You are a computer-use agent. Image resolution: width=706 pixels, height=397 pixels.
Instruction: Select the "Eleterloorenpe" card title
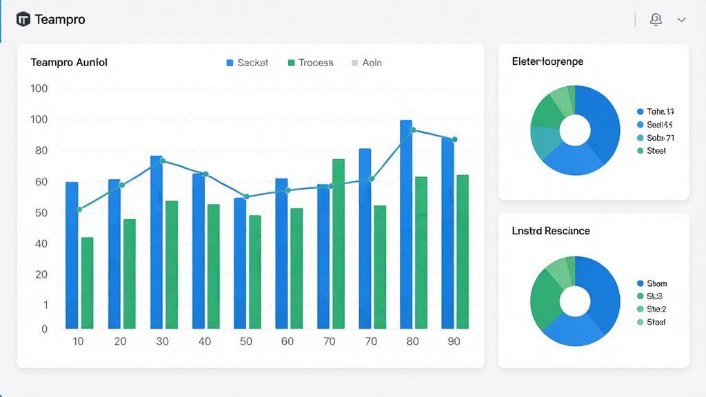pos(547,61)
